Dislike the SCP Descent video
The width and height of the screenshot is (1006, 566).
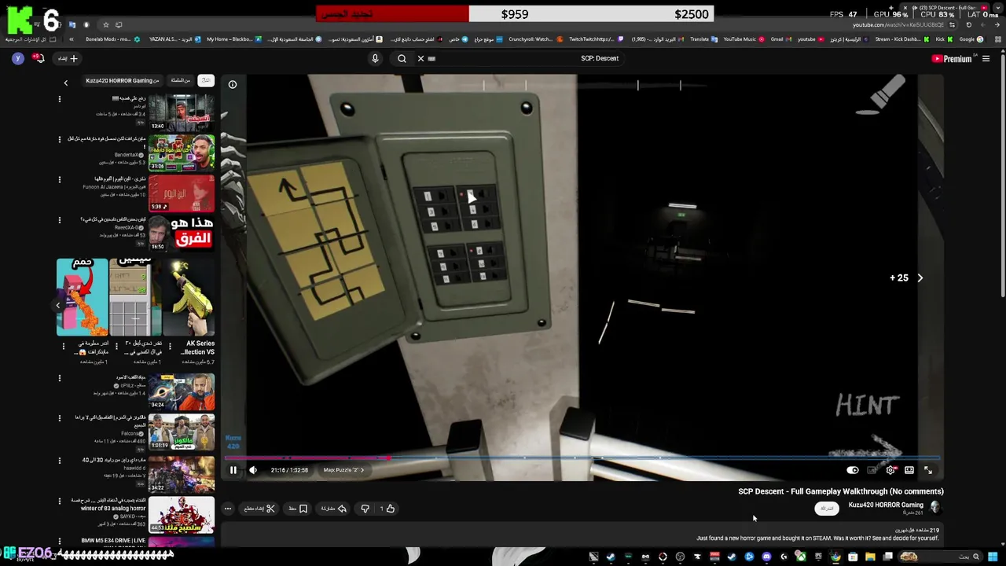pos(365,509)
